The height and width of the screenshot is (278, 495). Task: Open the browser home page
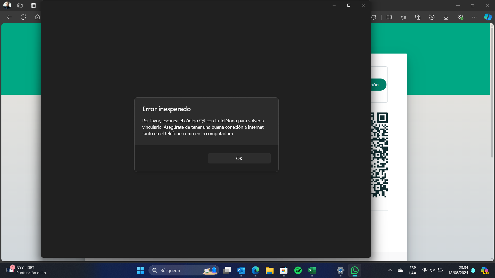tap(37, 17)
